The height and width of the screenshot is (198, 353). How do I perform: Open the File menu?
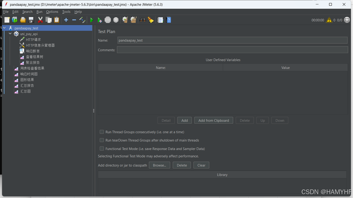point(6,12)
